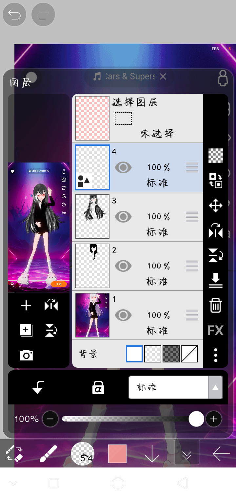
Task: Toggle the alpha lock icon
Action: [x=98, y=387]
